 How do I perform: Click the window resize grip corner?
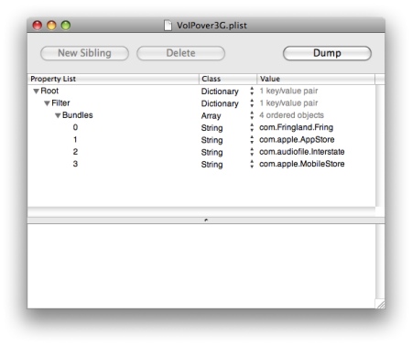[380, 304]
